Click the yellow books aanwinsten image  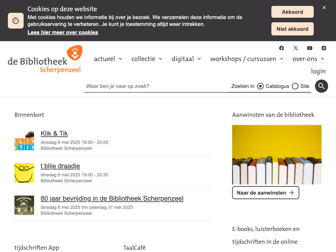click(x=277, y=155)
